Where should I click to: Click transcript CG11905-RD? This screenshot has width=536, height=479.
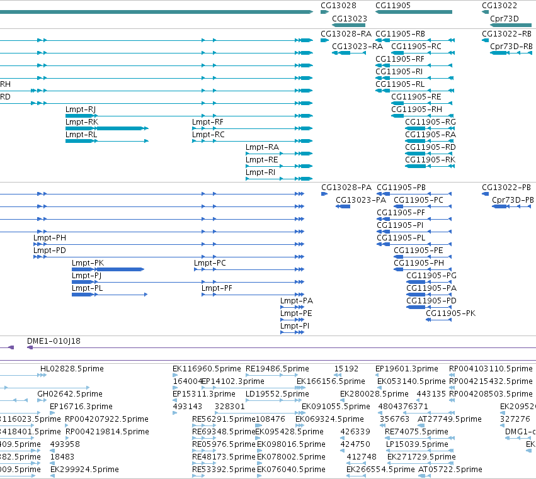pyautogui.click(x=430, y=147)
